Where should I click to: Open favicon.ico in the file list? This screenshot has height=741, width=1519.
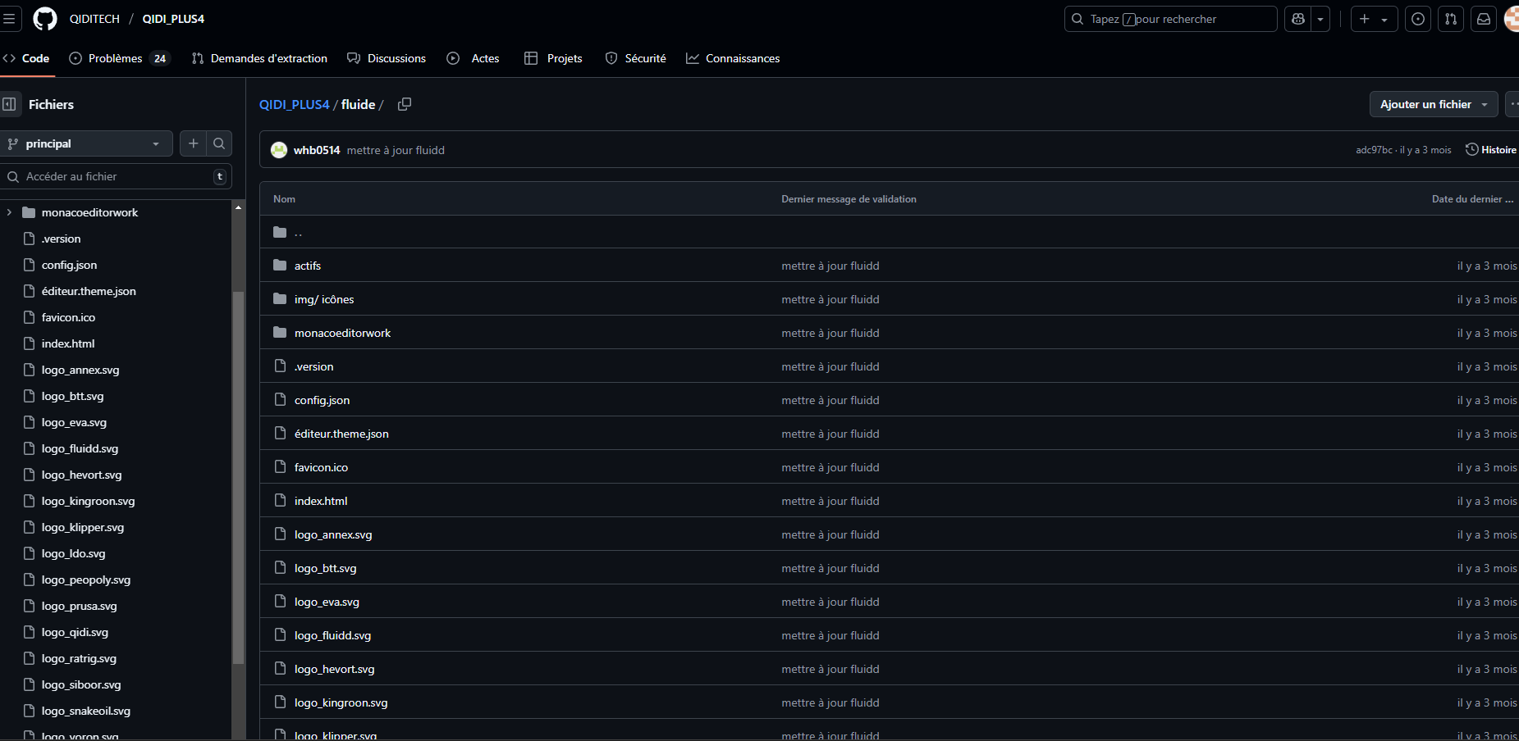click(x=321, y=467)
